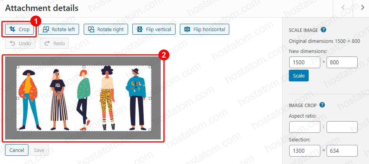Click the Undo button
369x164 pixels.
(20, 43)
